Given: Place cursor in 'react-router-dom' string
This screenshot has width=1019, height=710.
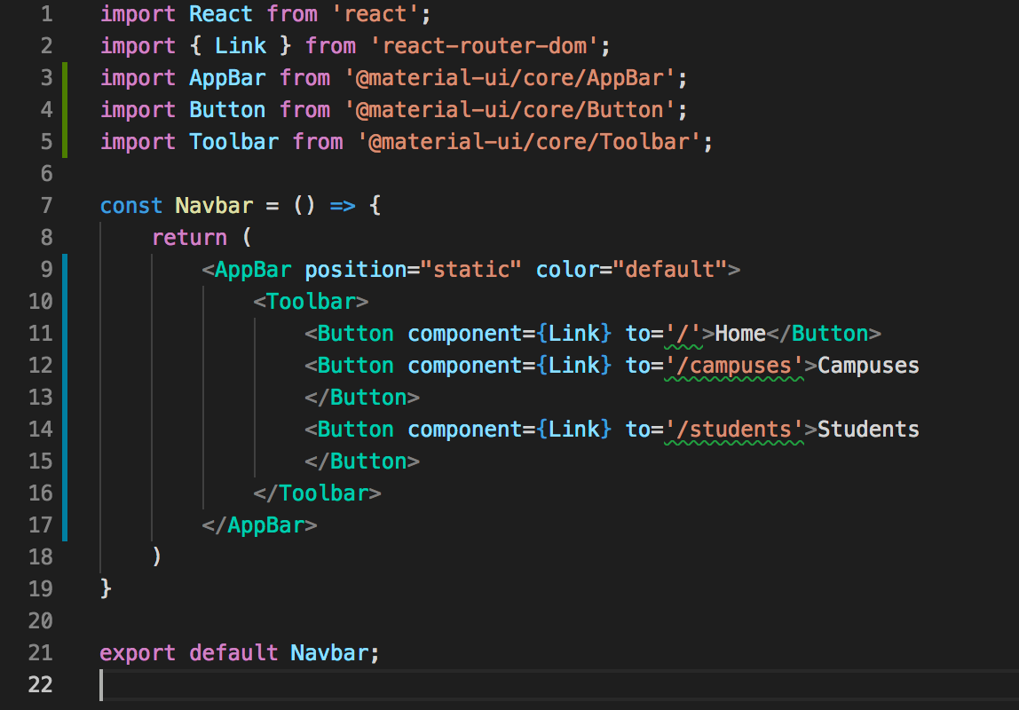Looking at the screenshot, I should click(x=485, y=46).
